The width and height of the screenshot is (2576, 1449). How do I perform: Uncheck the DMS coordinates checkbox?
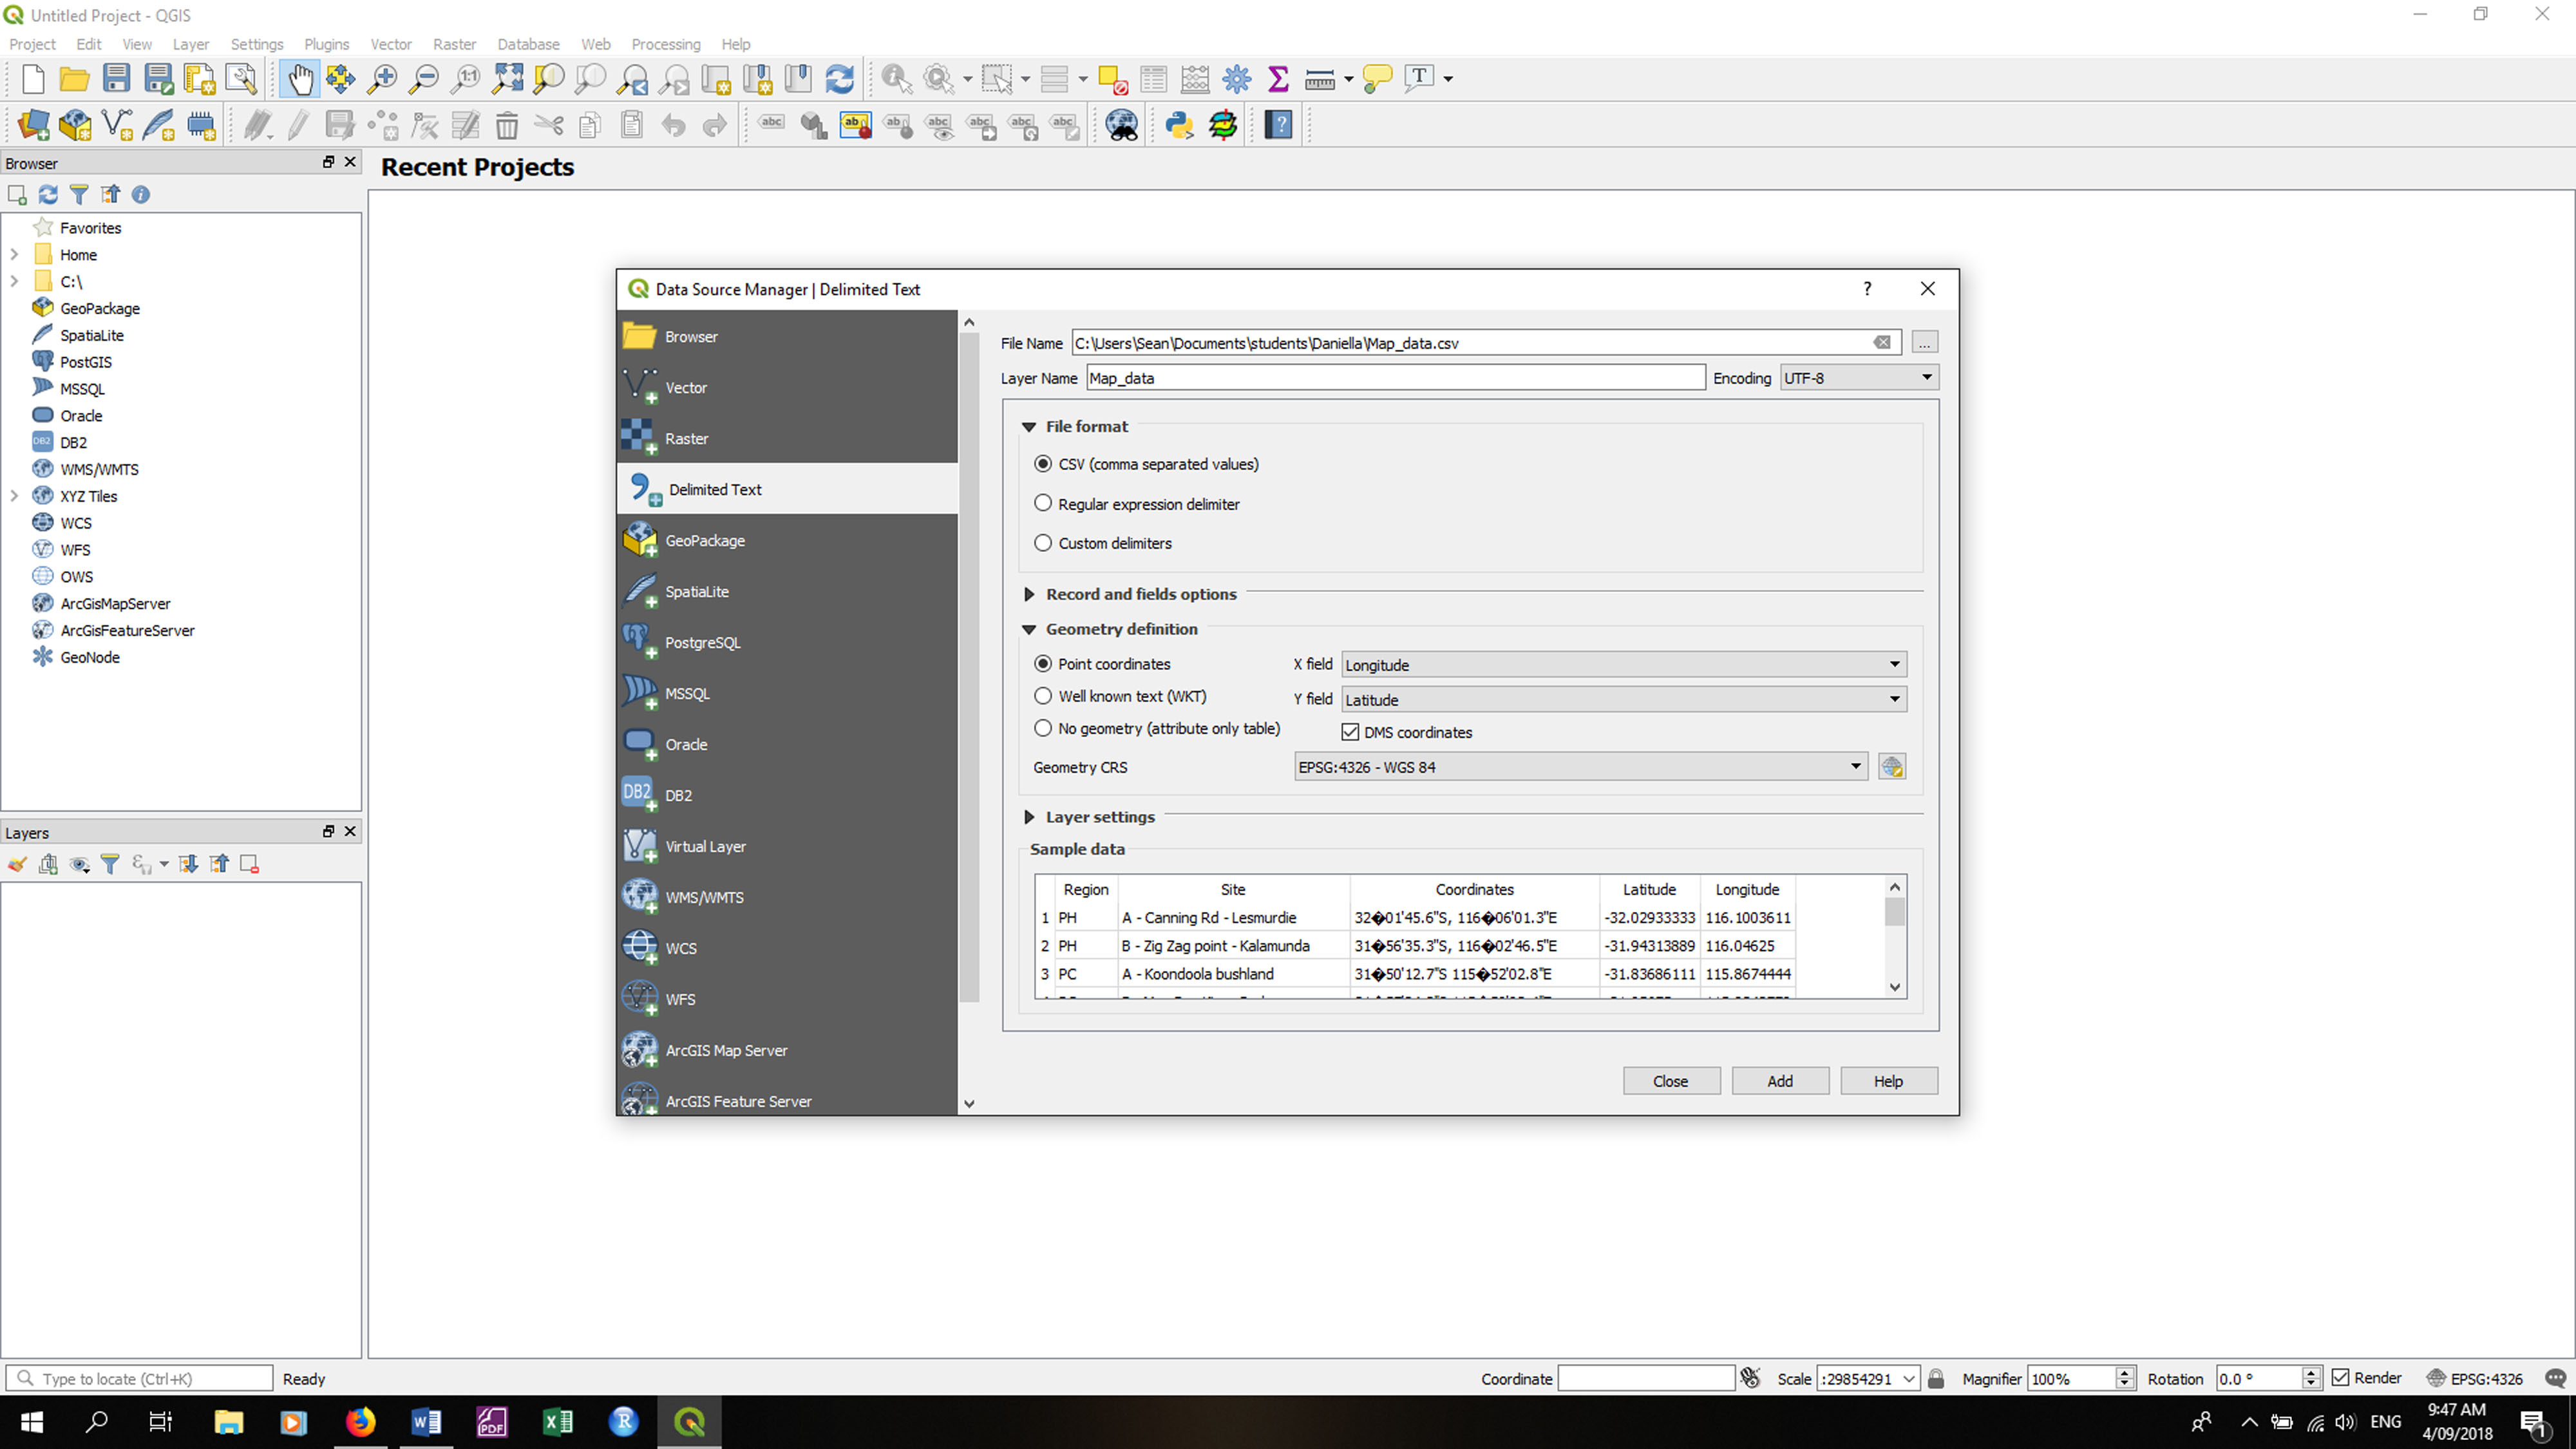(x=1350, y=732)
